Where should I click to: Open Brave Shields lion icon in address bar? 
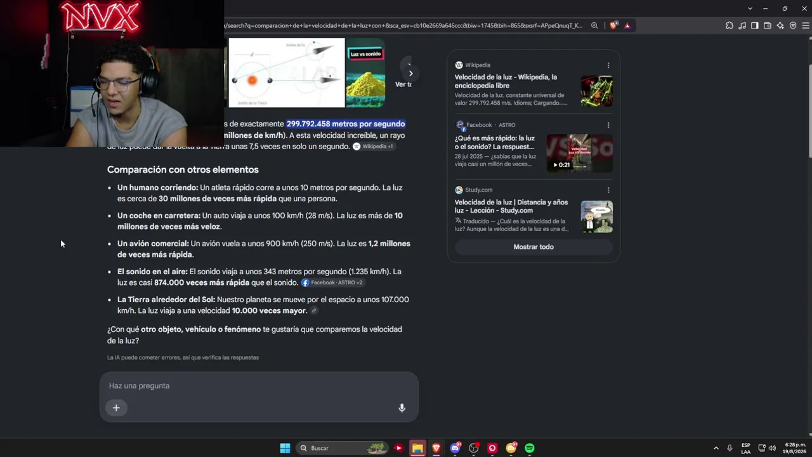[613, 25]
